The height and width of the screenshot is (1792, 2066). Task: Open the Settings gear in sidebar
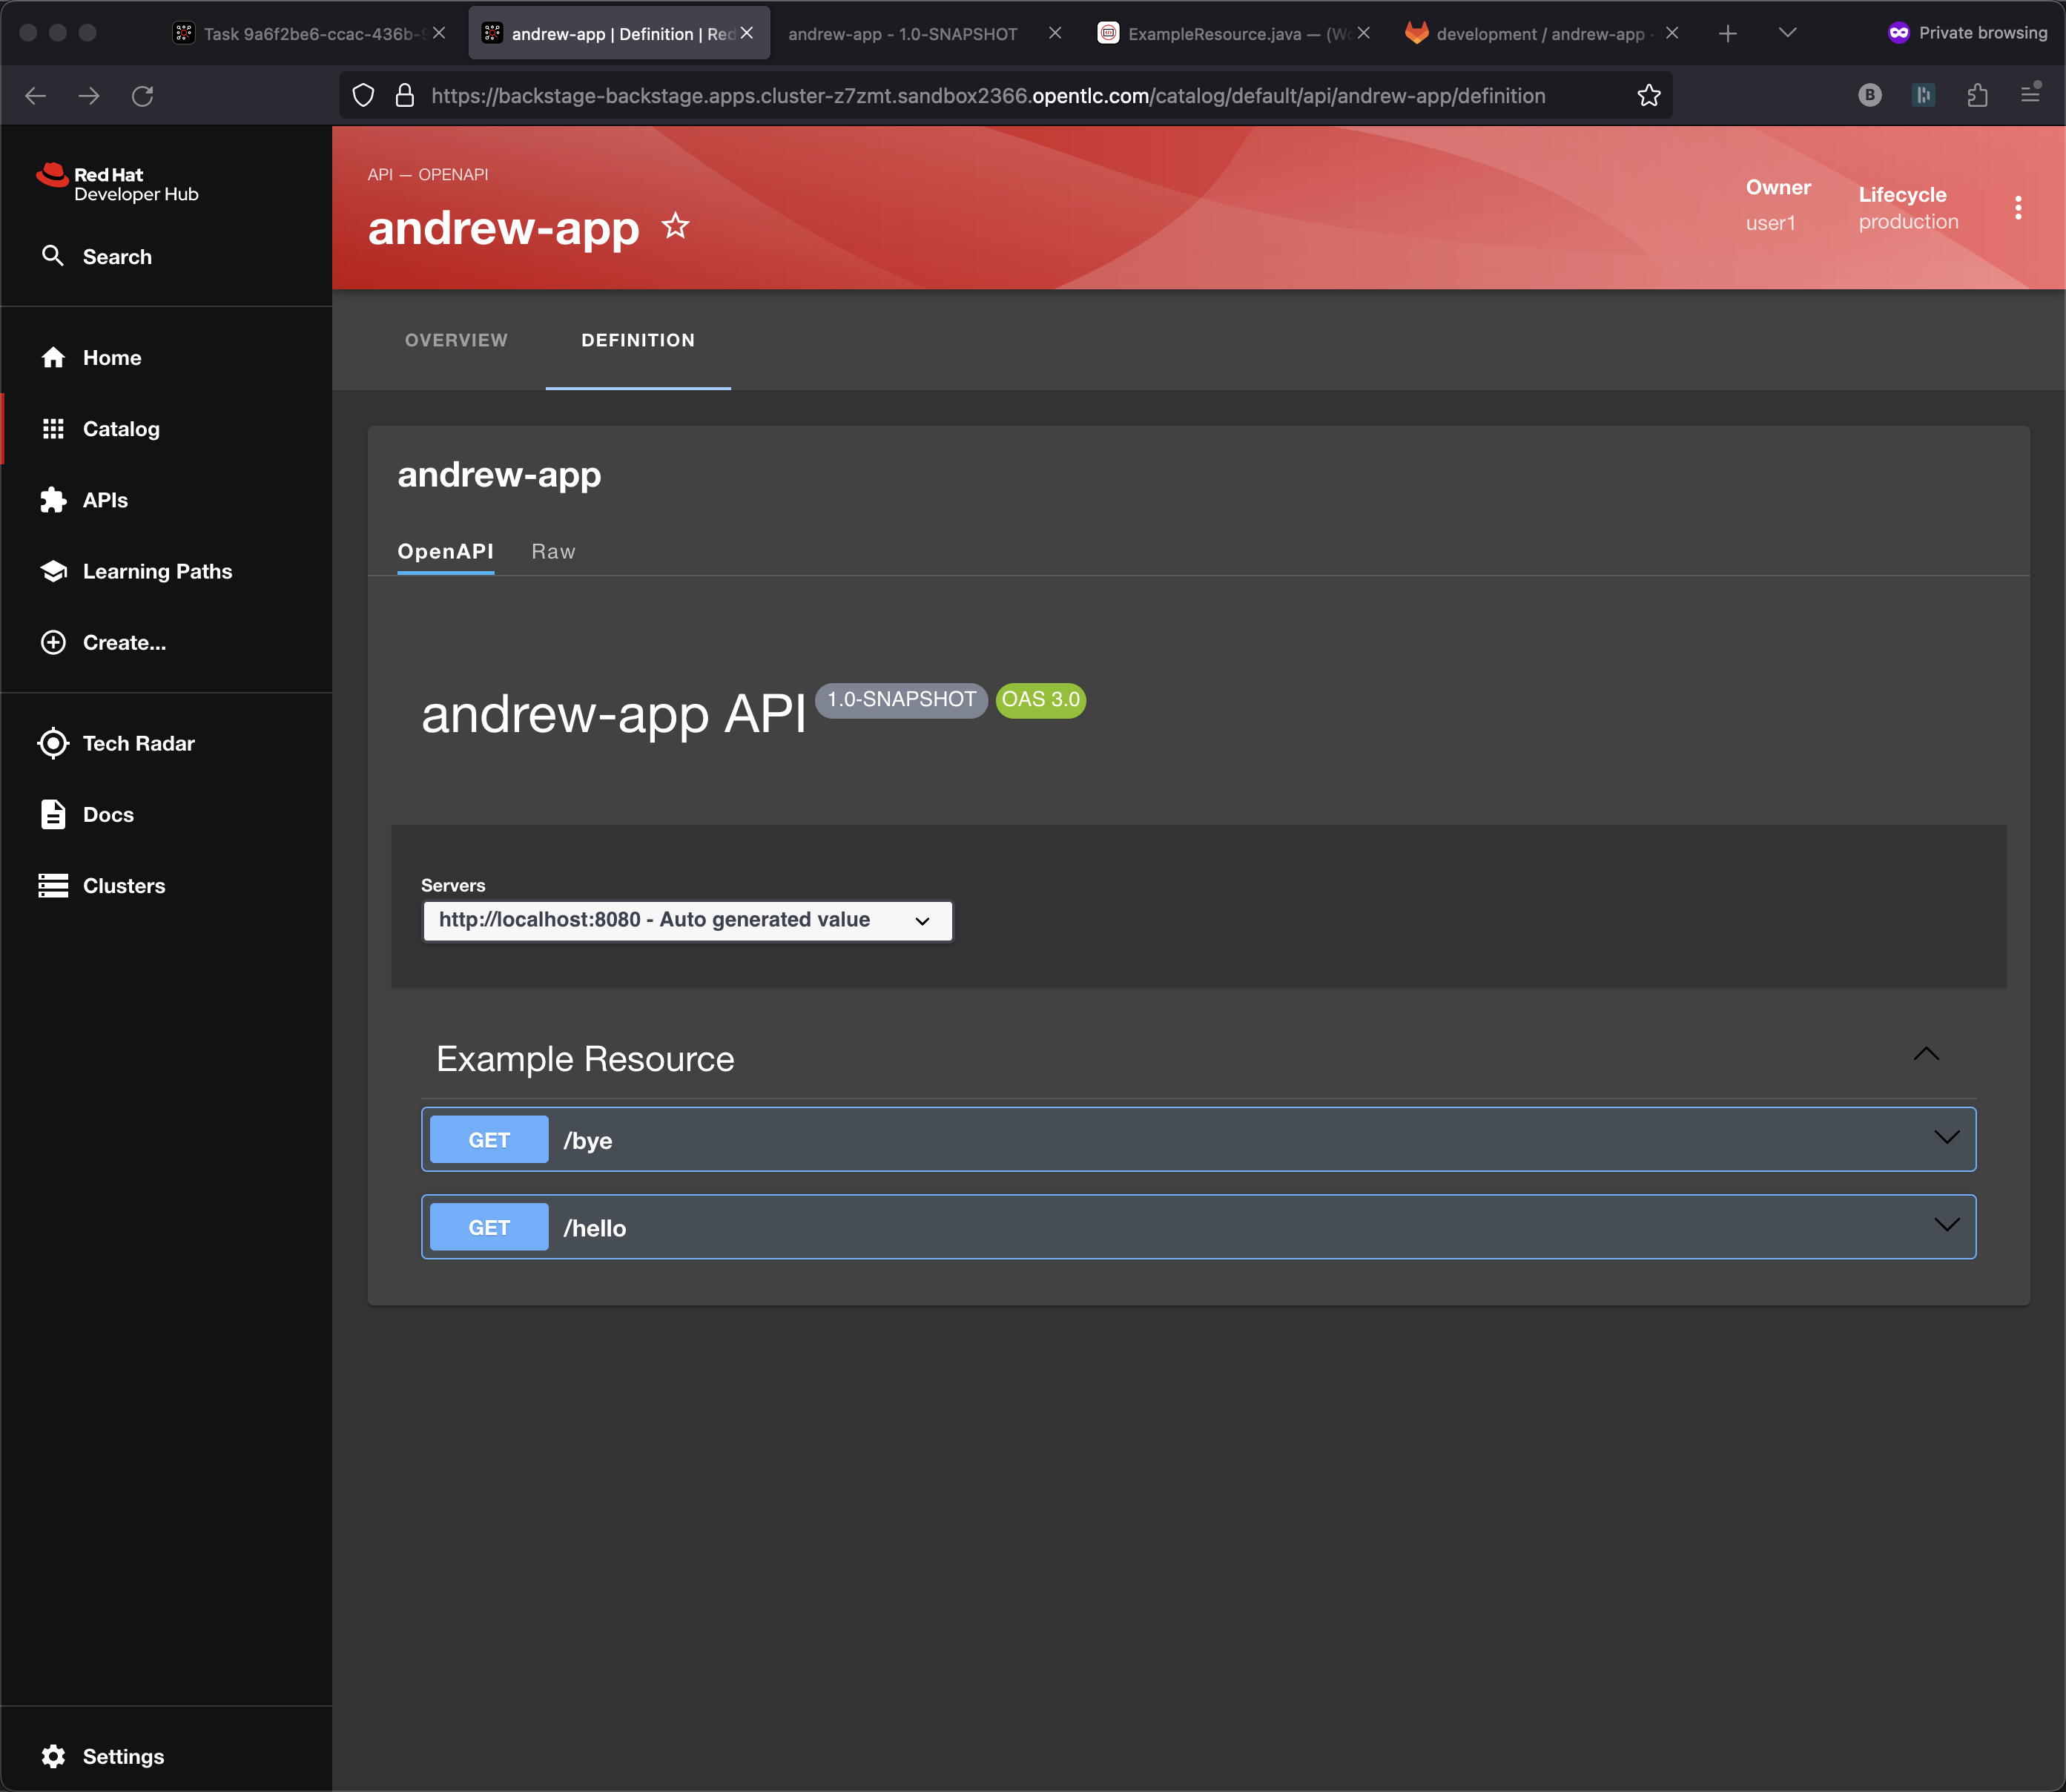(x=53, y=1756)
